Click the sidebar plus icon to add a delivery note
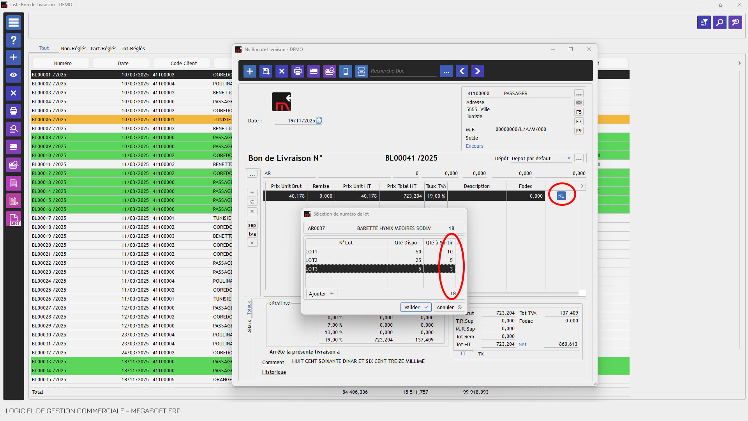The image size is (748, 421). coord(13,57)
